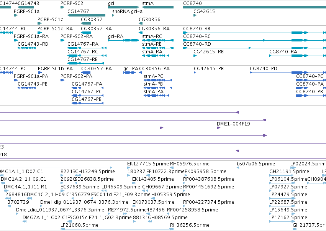Viewport: 326px width, 231px height.
Task: Select protein gcl-PA
Action: [129, 73]
